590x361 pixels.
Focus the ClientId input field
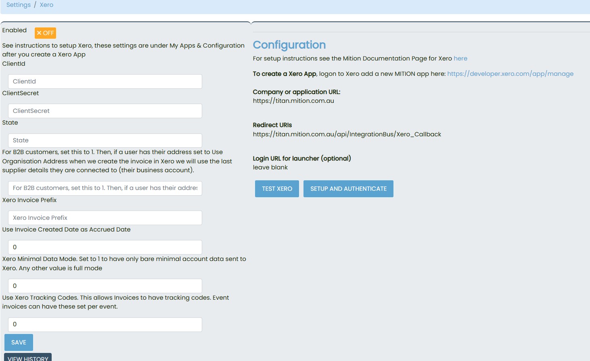point(105,81)
